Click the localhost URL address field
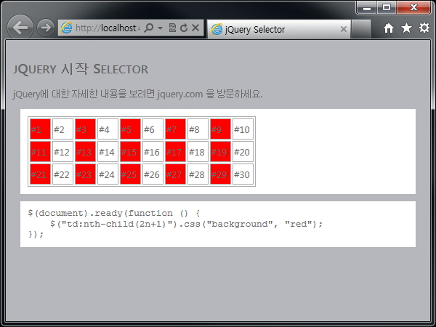436x327 pixels. coord(108,28)
